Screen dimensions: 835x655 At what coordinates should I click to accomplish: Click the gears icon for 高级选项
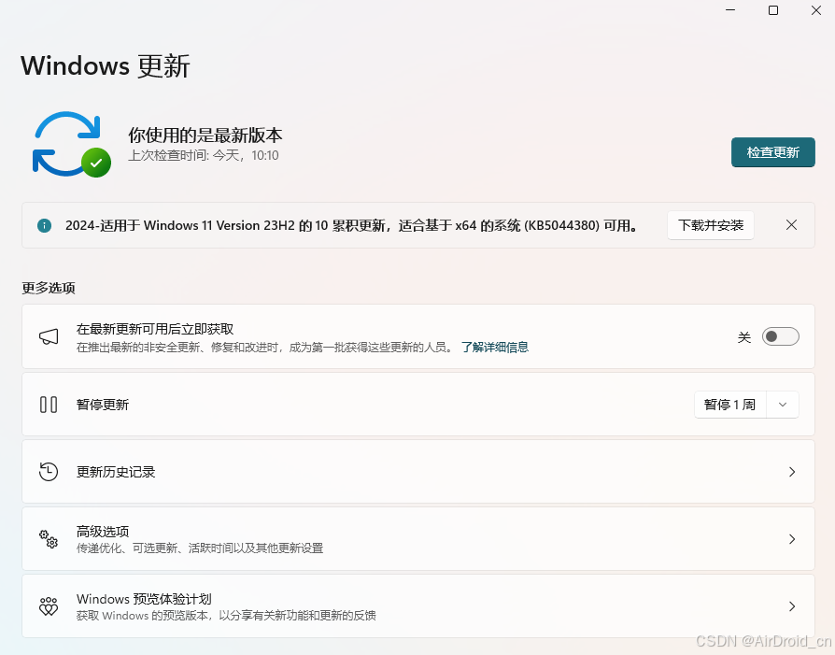coord(49,539)
